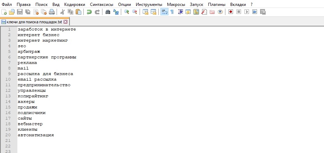Click the Zoom In magnifier icon
The height and width of the screenshot is (153, 324).
click(127, 12)
